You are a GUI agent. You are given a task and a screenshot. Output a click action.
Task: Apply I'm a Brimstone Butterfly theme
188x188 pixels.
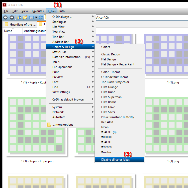click(120, 117)
